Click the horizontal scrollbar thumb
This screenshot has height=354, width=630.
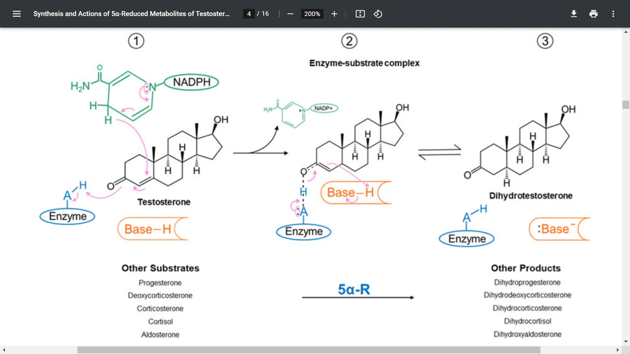pyautogui.click(x=309, y=350)
